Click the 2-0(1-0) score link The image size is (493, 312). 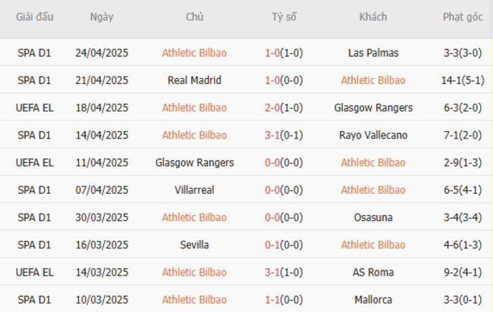284,108
